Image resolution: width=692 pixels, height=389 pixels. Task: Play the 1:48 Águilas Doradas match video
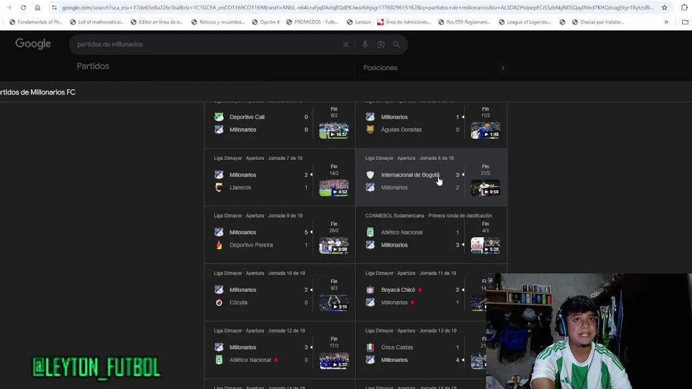point(485,130)
